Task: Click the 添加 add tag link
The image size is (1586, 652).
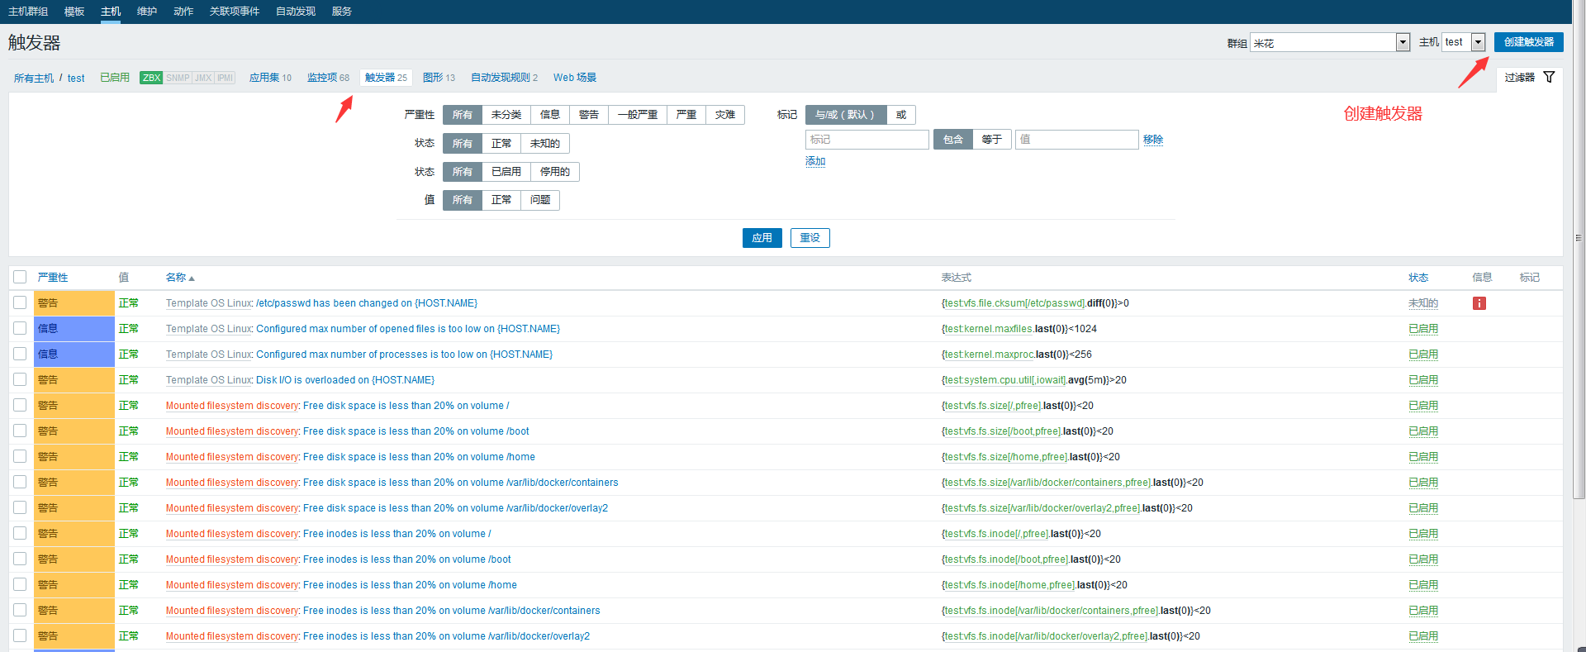Action: click(815, 161)
